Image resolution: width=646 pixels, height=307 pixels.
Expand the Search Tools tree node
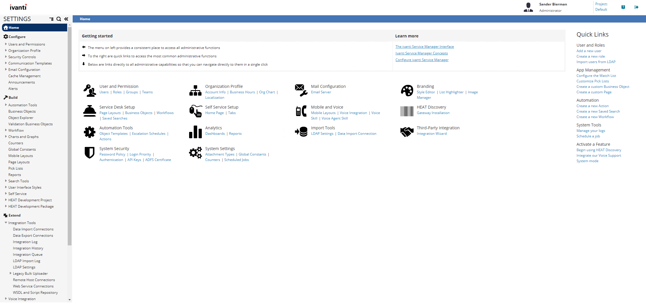pos(6,181)
